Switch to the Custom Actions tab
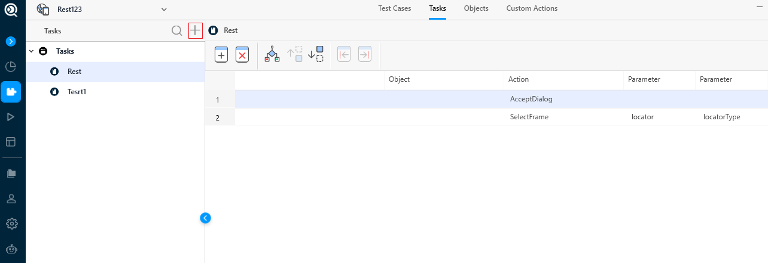This screenshot has width=768, height=263. point(532,8)
